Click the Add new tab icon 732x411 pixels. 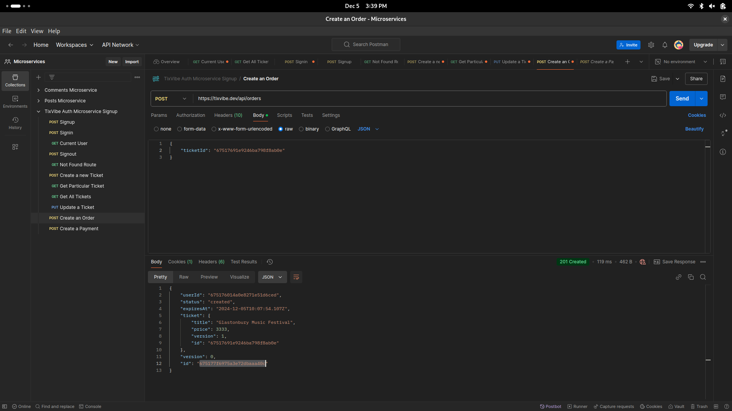pyautogui.click(x=628, y=61)
